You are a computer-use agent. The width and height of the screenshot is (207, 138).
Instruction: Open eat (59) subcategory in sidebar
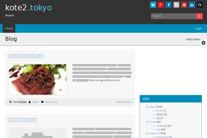tap(158, 130)
